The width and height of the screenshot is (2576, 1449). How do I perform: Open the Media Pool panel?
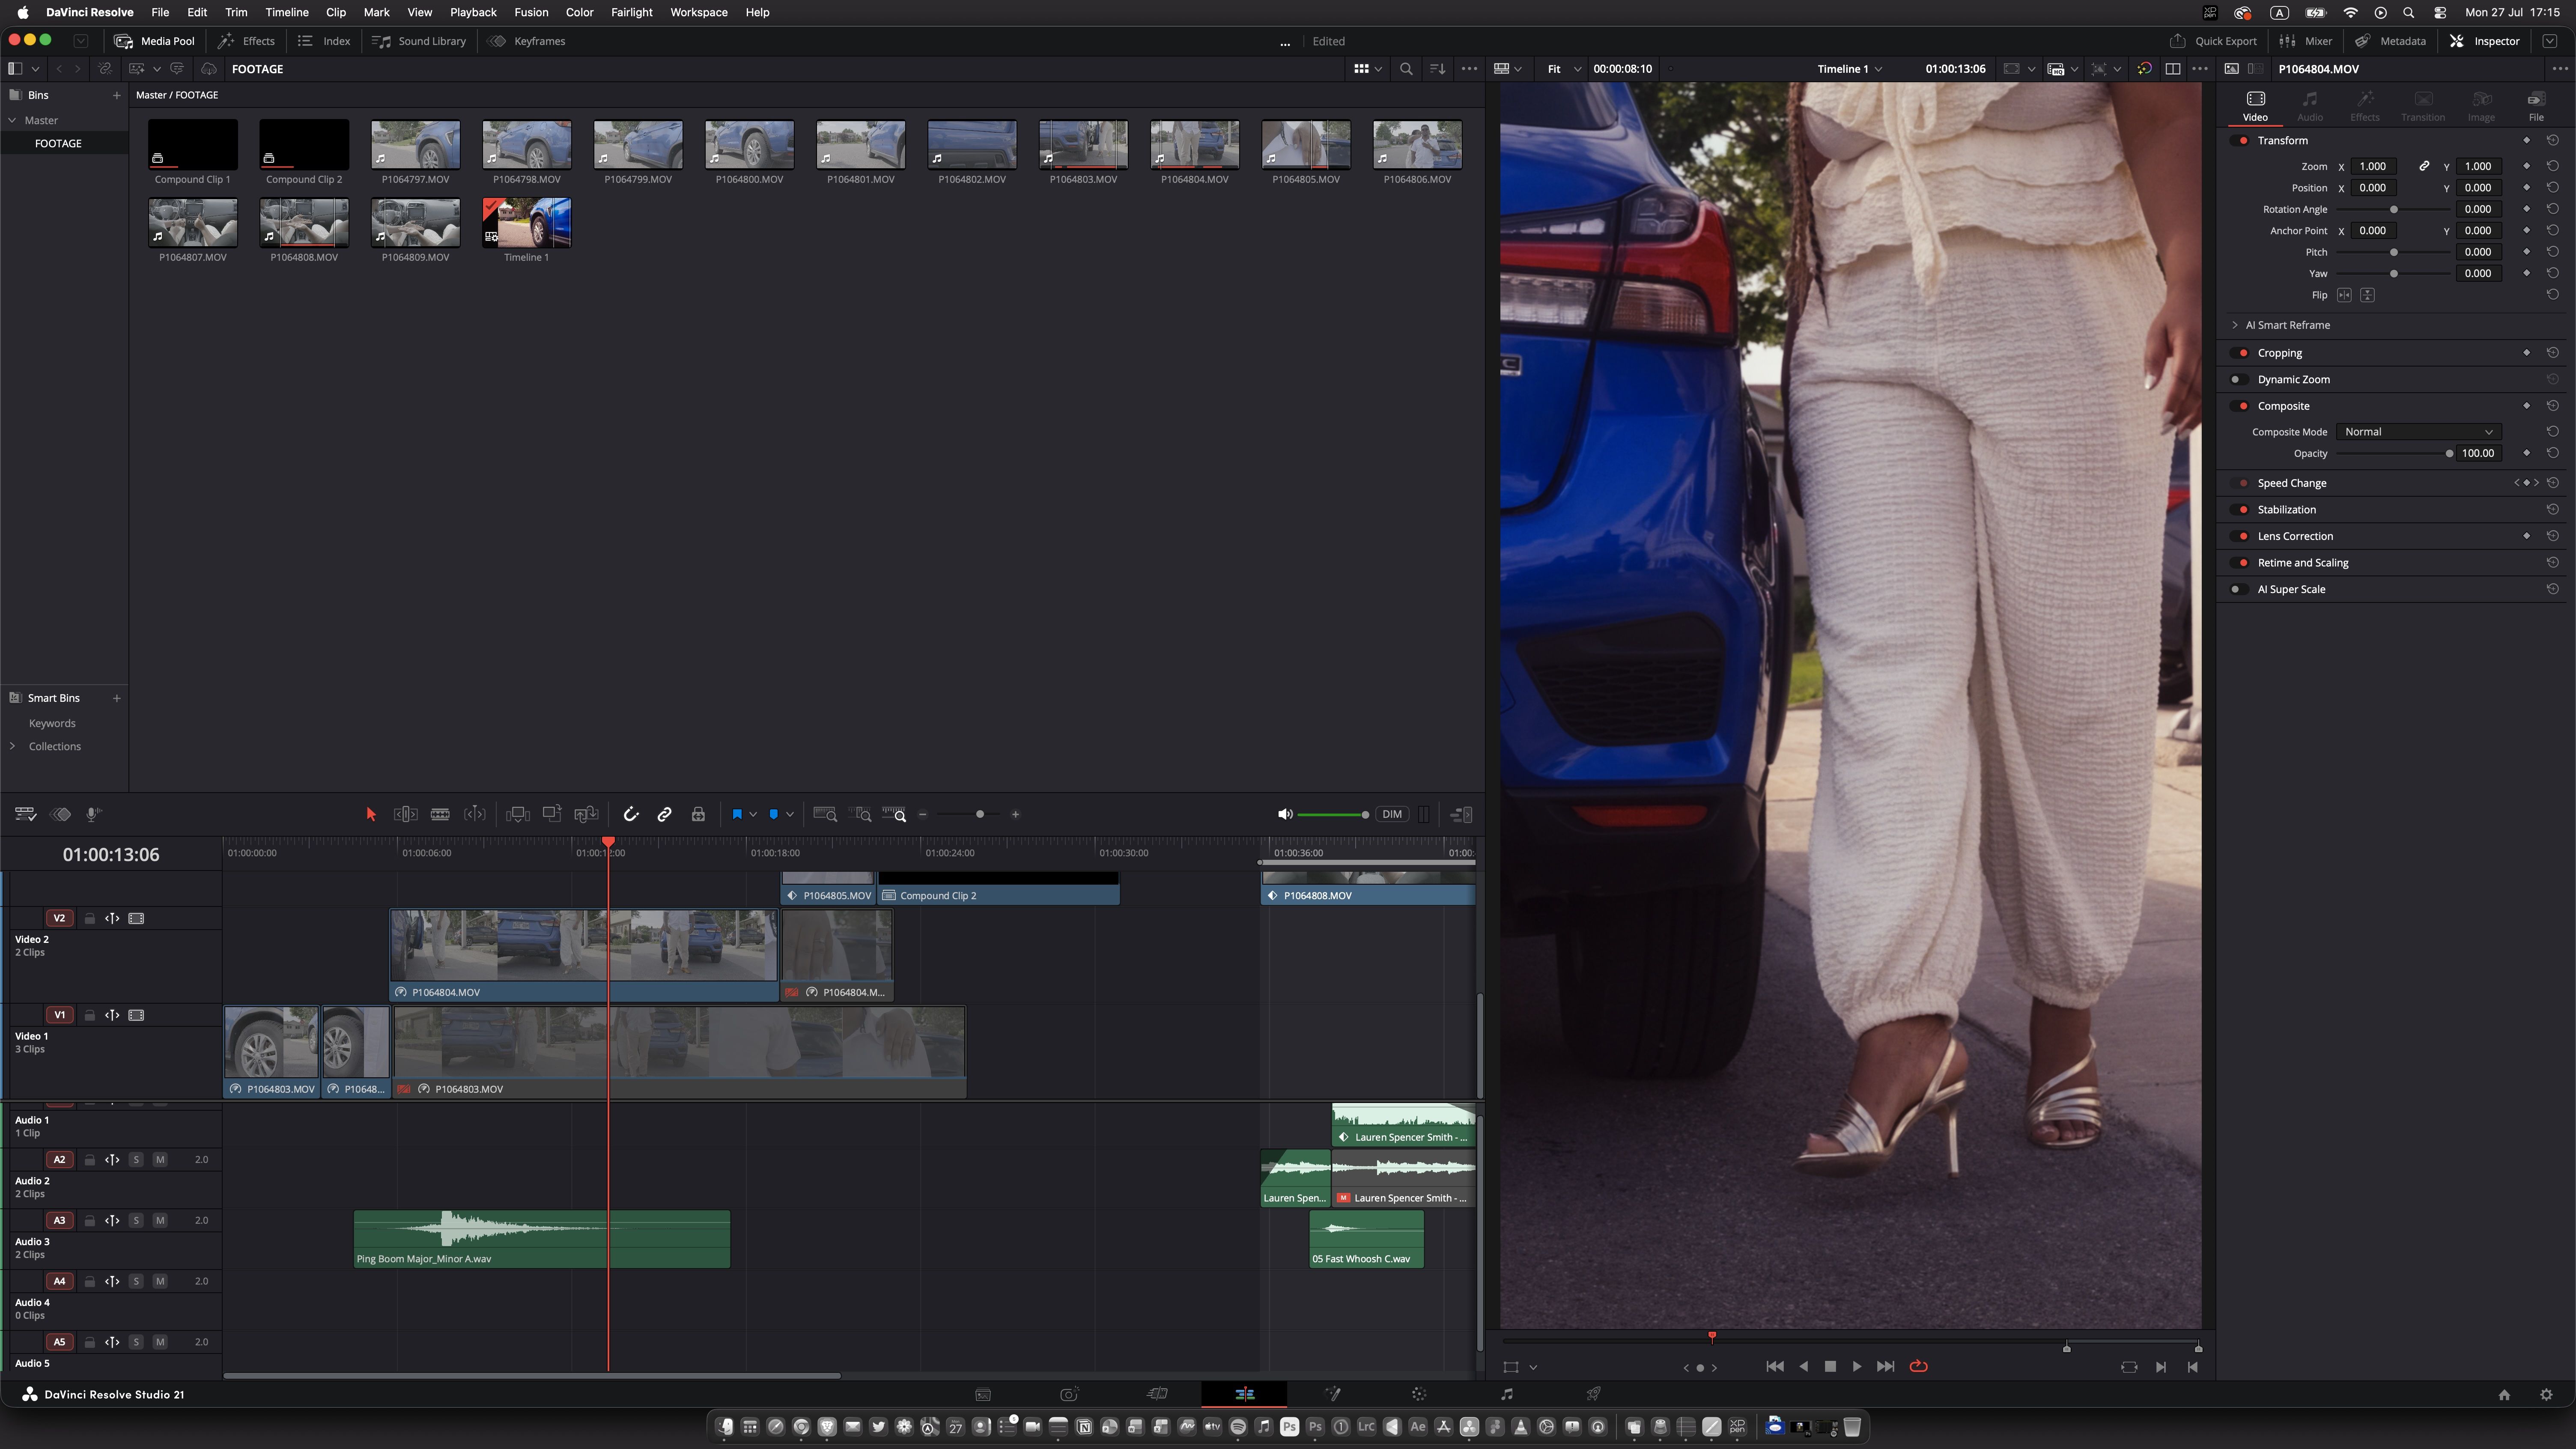(x=155, y=41)
